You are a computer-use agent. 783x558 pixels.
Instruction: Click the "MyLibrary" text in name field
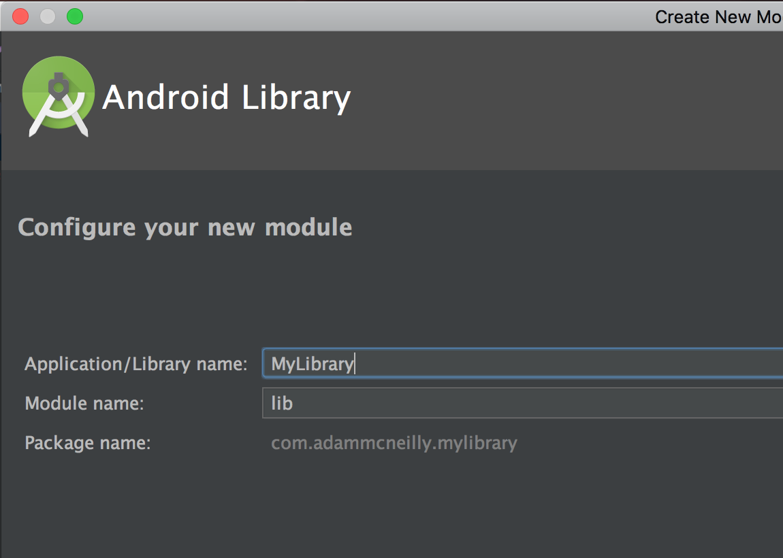(x=312, y=364)
